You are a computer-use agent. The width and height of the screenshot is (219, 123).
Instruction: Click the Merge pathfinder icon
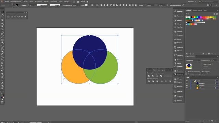coord(157,81)
